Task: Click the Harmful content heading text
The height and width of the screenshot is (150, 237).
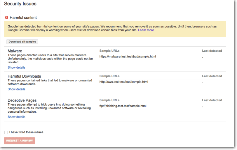Action: tap(23, 18)
